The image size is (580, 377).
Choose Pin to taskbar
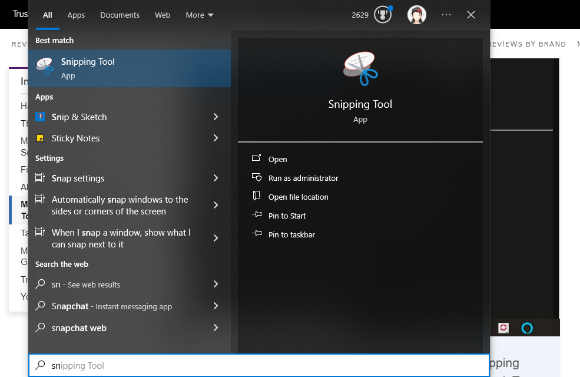[291, 234]
